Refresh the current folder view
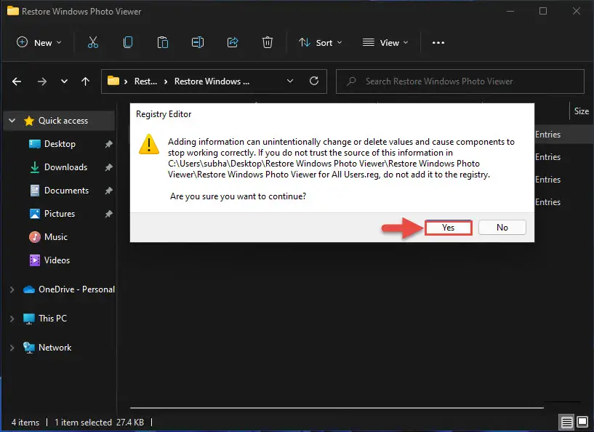 [x=314, y=81]
